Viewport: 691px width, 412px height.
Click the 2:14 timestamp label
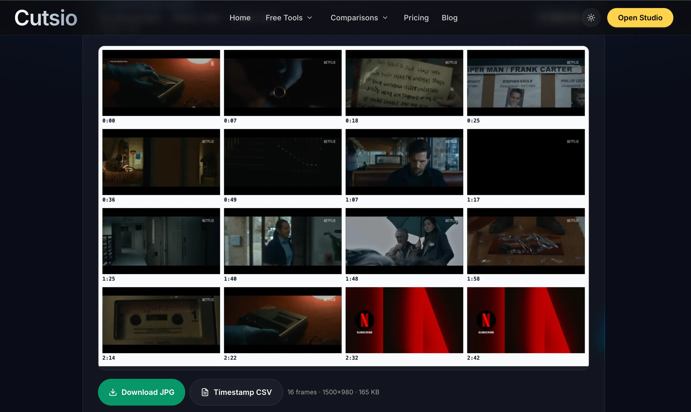[x=109, y=358]
